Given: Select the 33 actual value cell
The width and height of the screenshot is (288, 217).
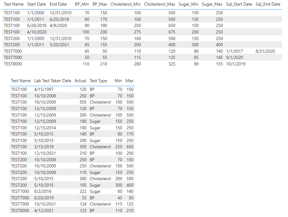Looking at the screenshot, I should pos(84,198).
